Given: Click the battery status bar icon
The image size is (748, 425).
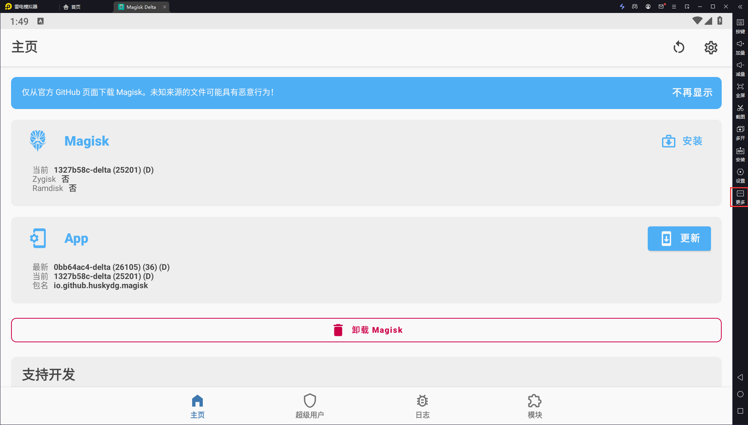Looking at the screenshot, I should [x=720, y=21].
